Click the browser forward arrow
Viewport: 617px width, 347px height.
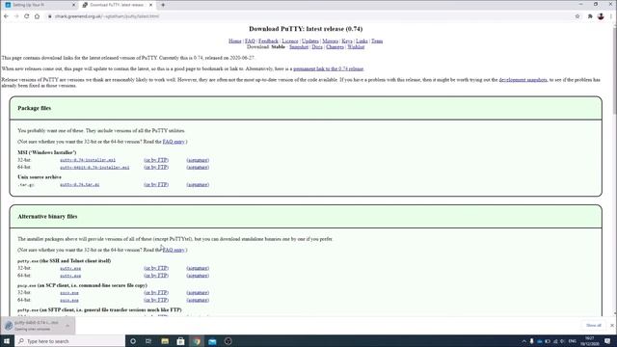pyautogui.click(x=16, y=16)
